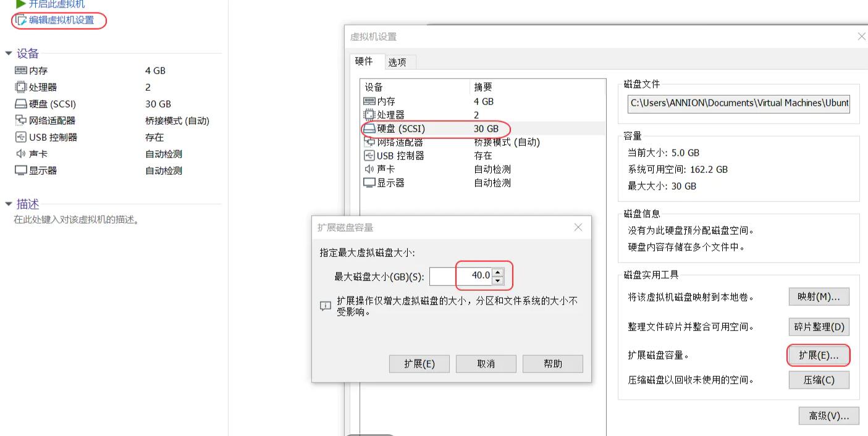Select 声卡 row label in settings list
This screenshot has height=436, width=868.
coord(386,169)
